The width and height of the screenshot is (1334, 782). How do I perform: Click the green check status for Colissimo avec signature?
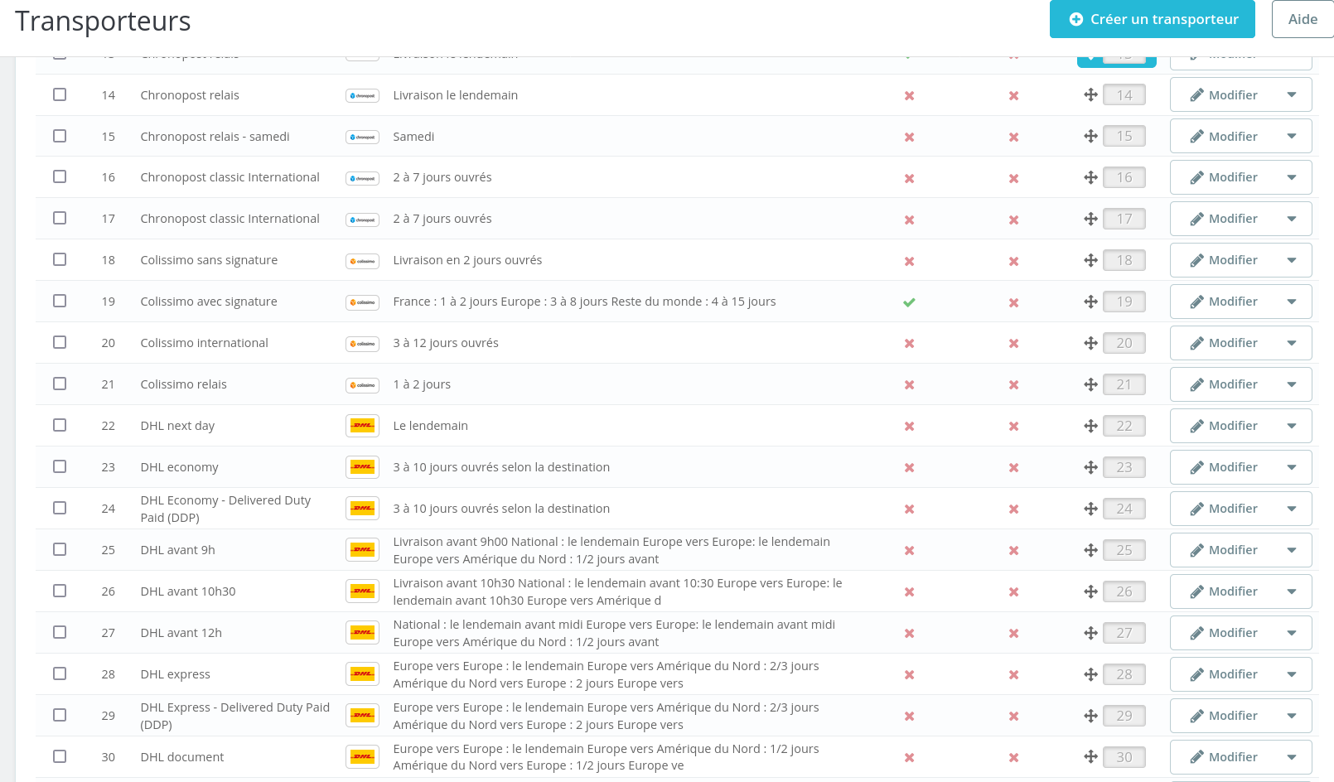point(909,302)
